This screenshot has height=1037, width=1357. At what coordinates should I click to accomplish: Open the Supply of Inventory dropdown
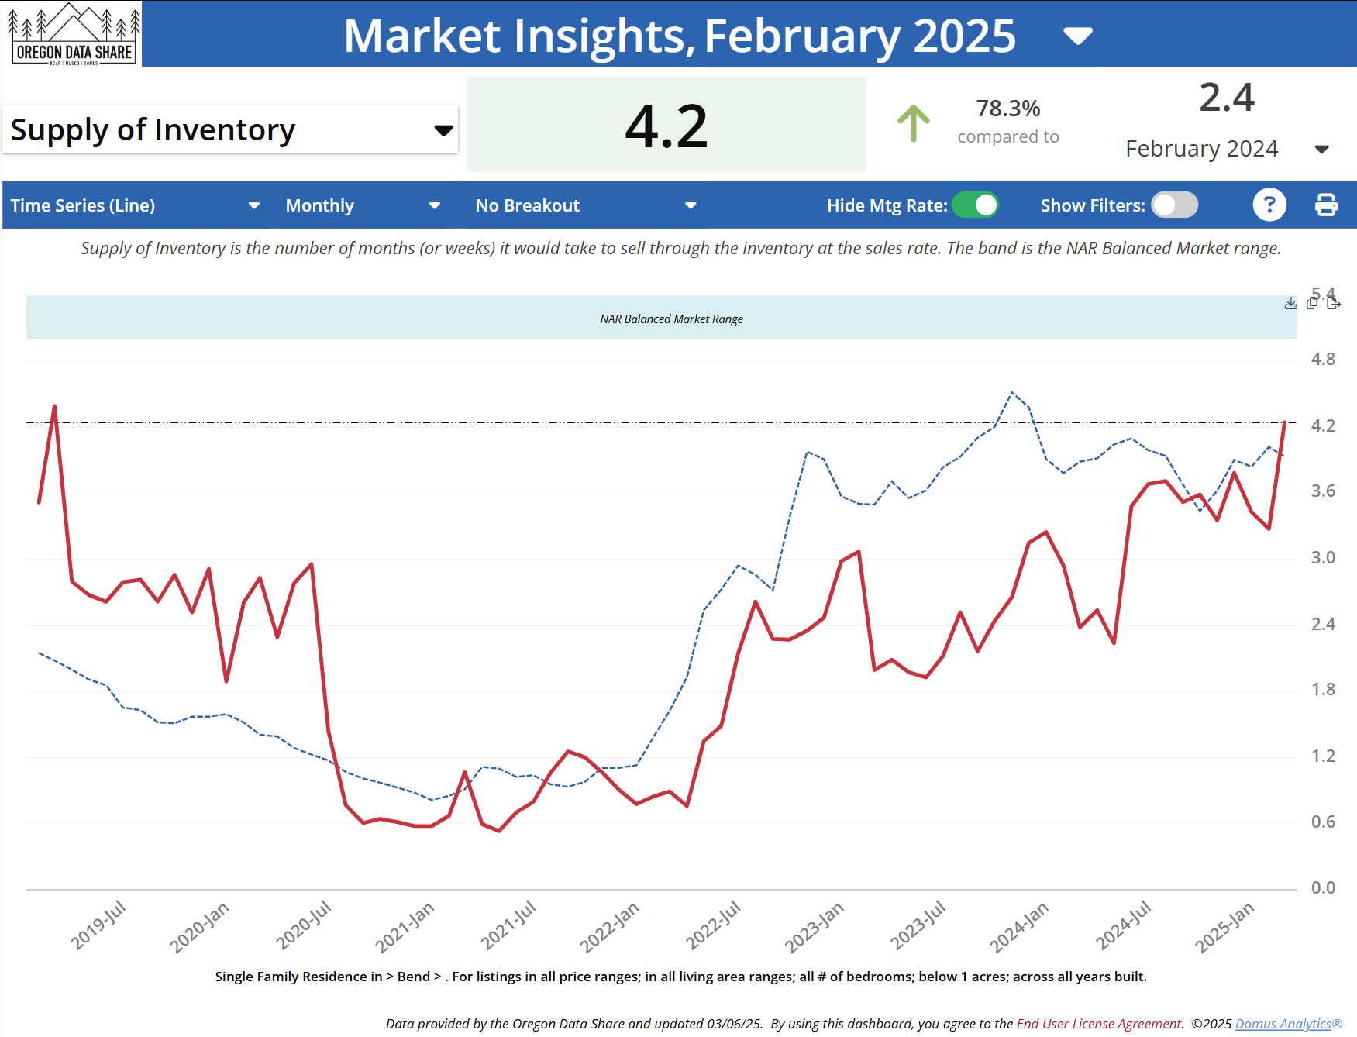[x=443, y=129]
